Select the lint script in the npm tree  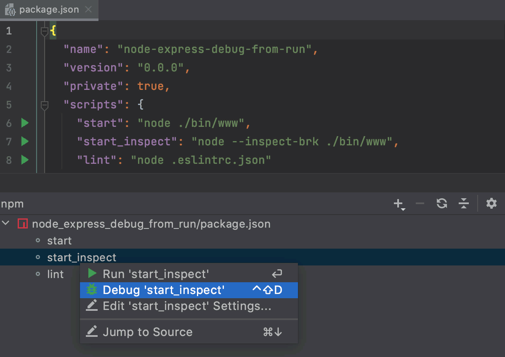point(56,274)
